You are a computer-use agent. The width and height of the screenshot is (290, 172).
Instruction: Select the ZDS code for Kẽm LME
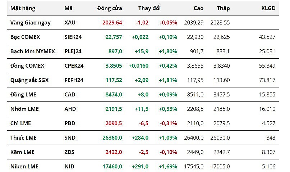point(70,152)
